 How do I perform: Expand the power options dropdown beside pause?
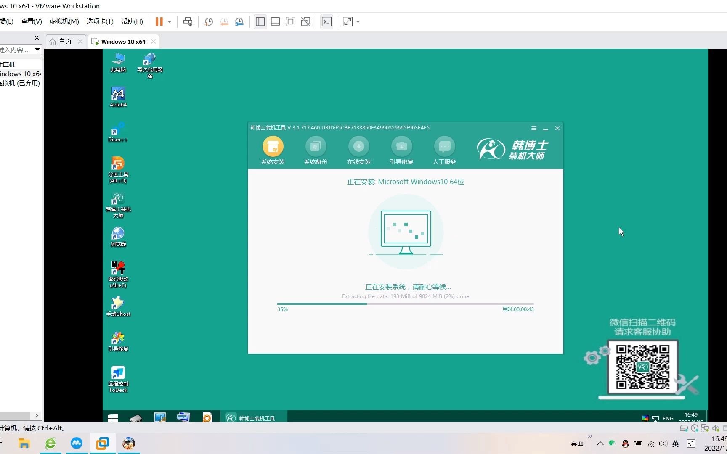tap(170, 22)
